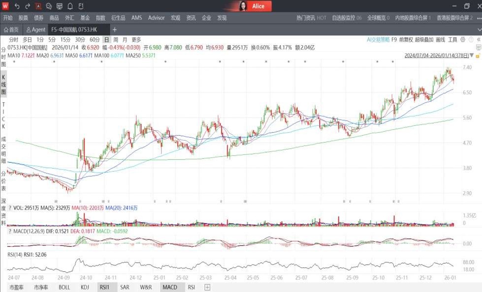Open the 热门资讯 HOT panel
The image size is (482, 292).
coord(311,18)
